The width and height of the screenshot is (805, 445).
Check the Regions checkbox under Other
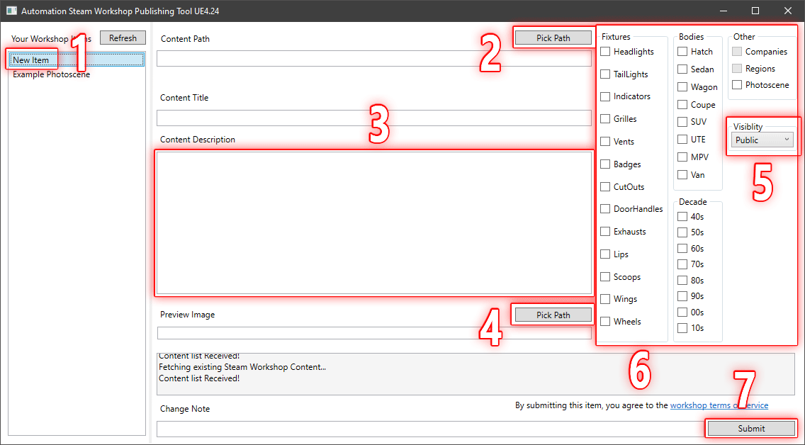click(737, 68)
